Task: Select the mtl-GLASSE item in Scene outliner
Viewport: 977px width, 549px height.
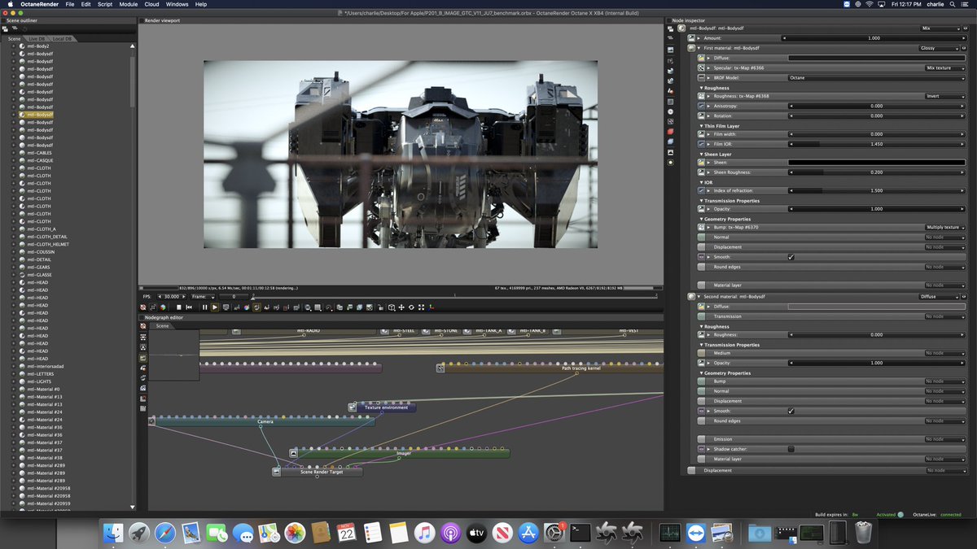Action: point(39,275)
